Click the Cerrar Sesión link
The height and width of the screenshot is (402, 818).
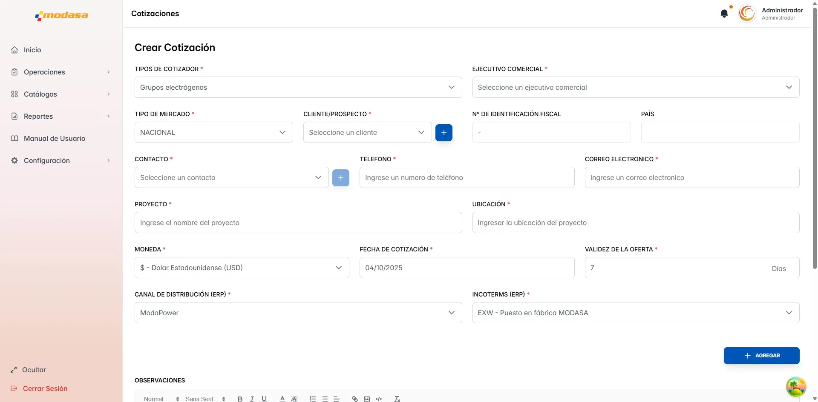(x=45, y=388)
